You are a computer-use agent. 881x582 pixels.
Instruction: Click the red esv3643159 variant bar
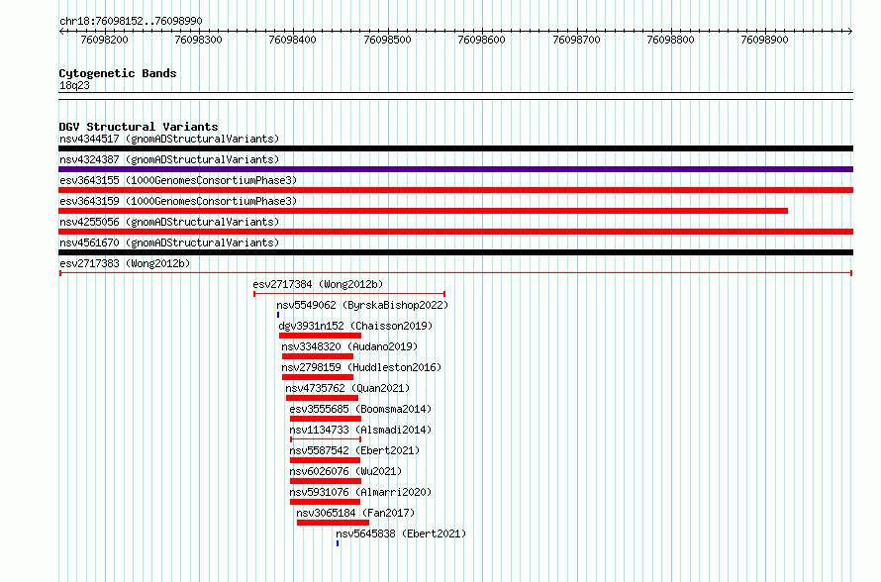423,211
